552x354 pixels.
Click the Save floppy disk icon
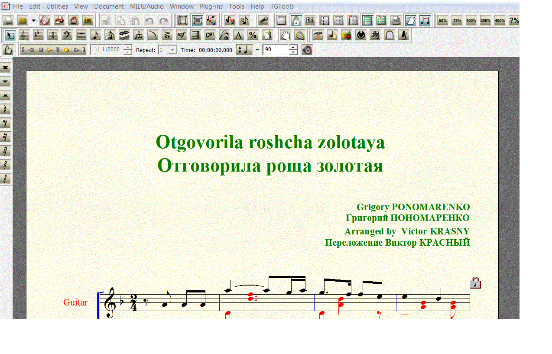tap(45, 20)
